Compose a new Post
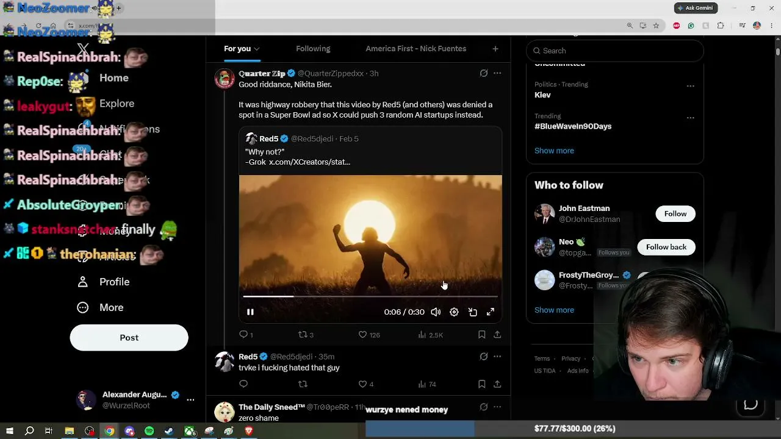 click(x=129, y=338)
